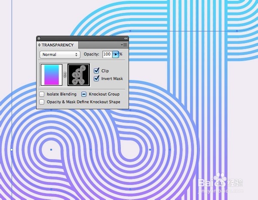258x200 pixels.
Task: Enable the Isolate Blending checkbox
Action: [x=42, y=94]
